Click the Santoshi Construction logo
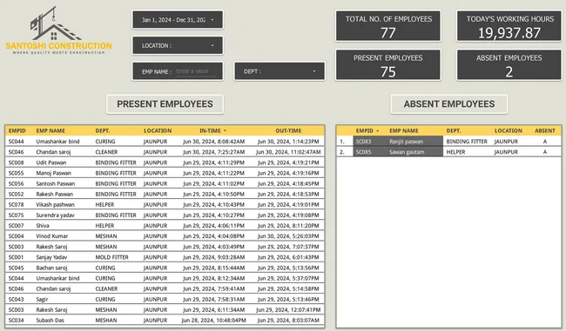The height and width of the screenshot is (331, 566). click(x=58, y=31)
